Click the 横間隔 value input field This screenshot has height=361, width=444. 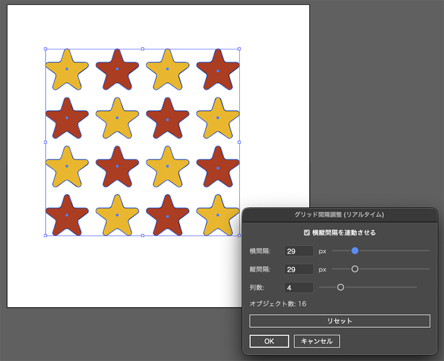click(x=299, y=251)
